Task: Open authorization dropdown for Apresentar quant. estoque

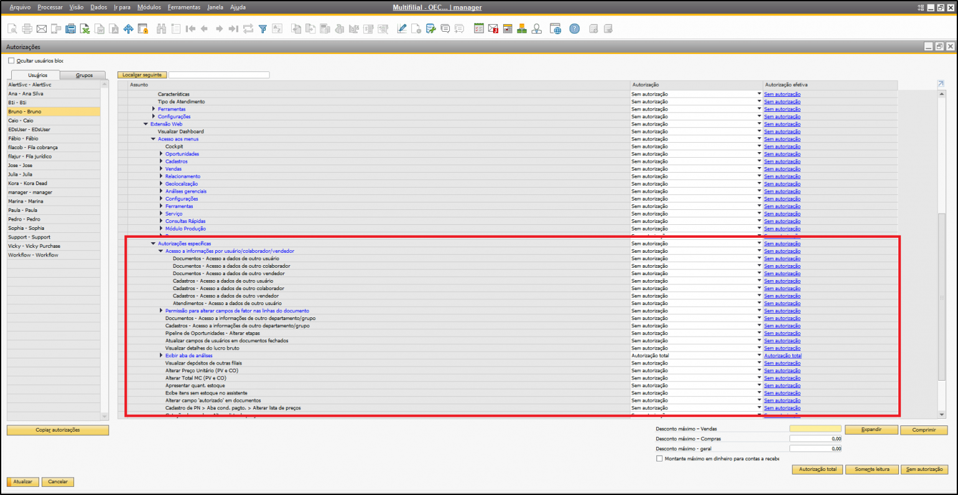Action: click(759, 386)
